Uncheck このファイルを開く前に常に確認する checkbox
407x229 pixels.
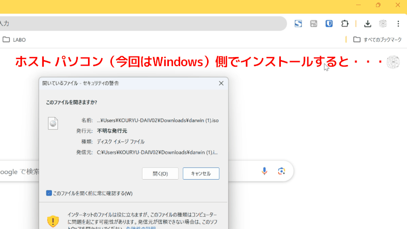tap(49, 193)
